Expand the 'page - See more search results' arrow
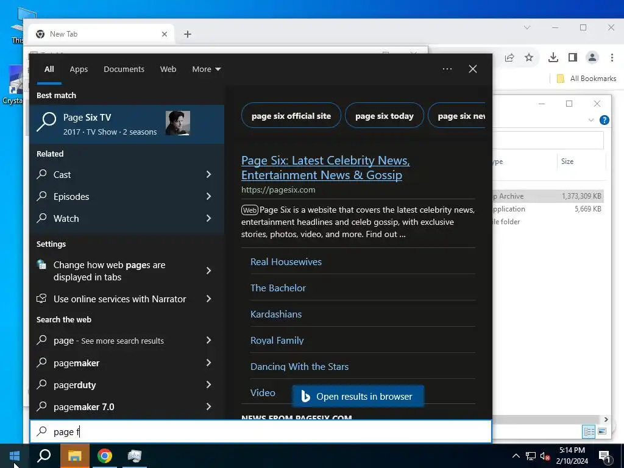Screen dimensions: 624x468 (x=208, y=340)
